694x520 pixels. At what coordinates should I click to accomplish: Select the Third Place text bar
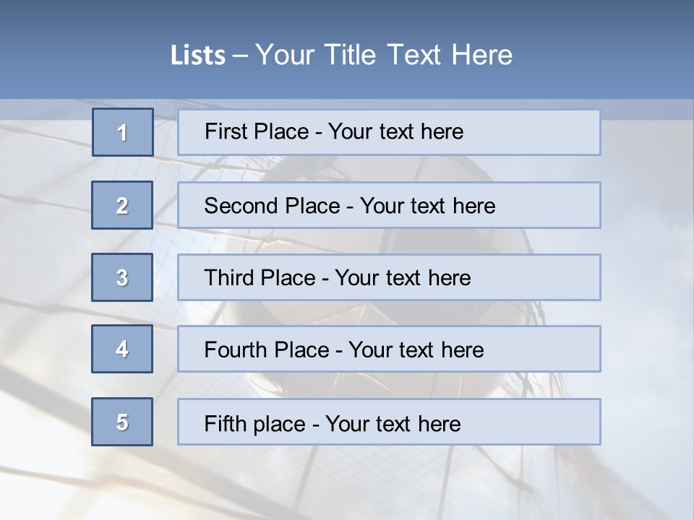[389, 277]
